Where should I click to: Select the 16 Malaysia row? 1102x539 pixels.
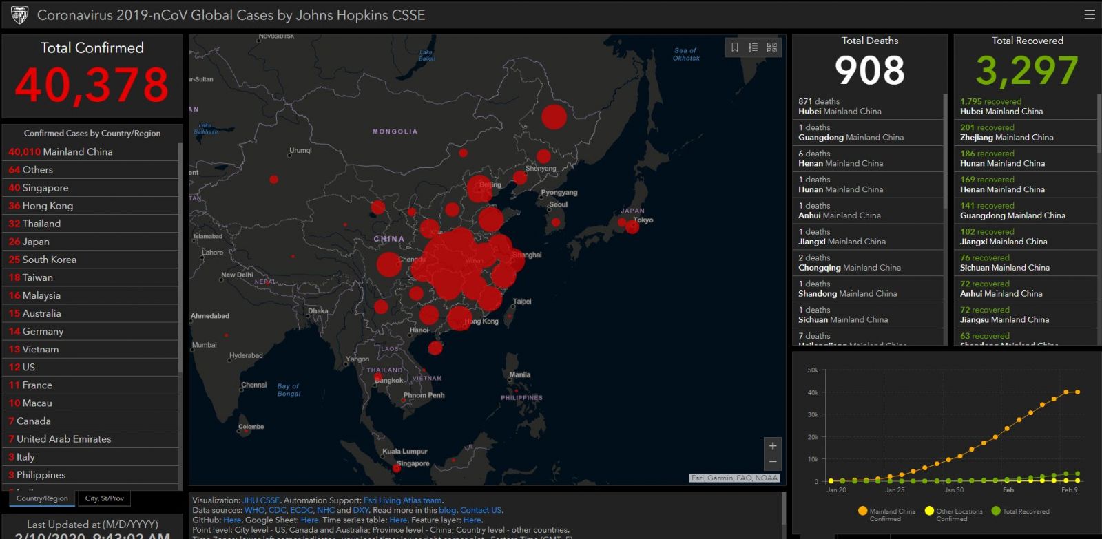90,295
